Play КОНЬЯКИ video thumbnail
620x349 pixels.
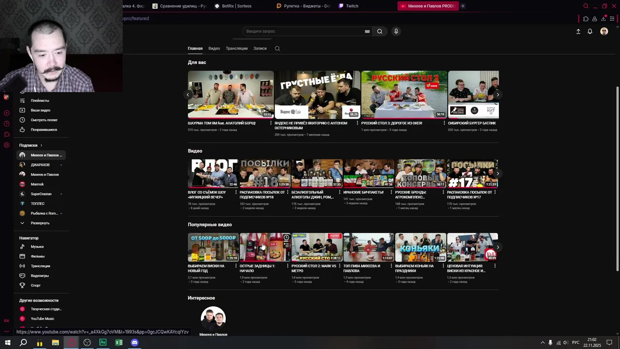(x=420, y=247)
